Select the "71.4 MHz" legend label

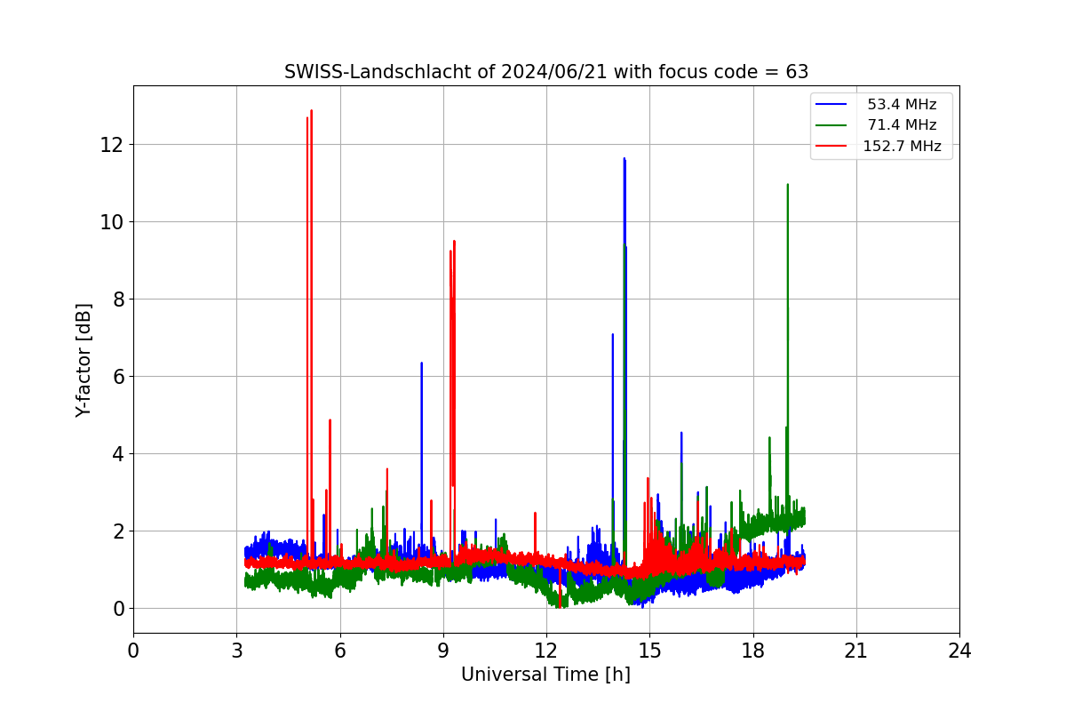pos(902,125)
